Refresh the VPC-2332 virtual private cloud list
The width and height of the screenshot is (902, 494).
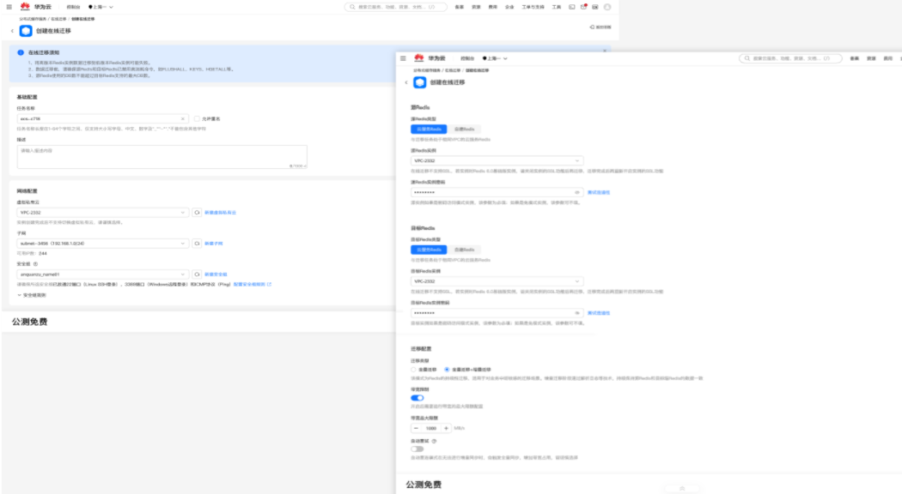pos(197,213)
